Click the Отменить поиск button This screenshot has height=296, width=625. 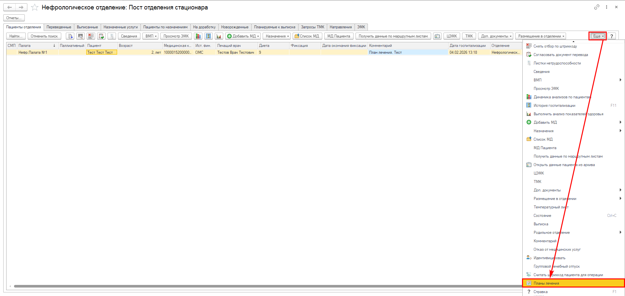pos(44,36)
